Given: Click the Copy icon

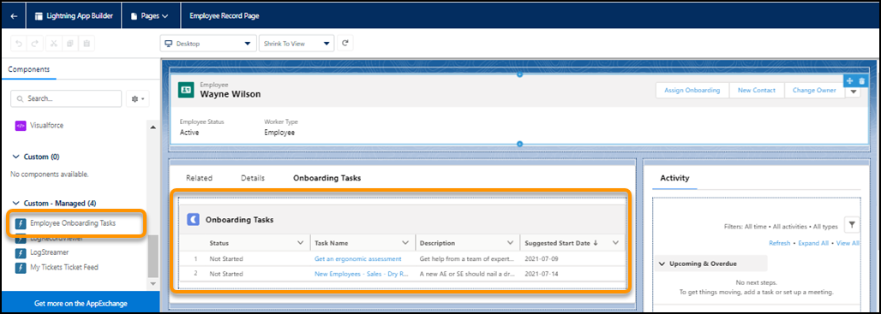Looking at the screenshot, I should tap(69, 43).
